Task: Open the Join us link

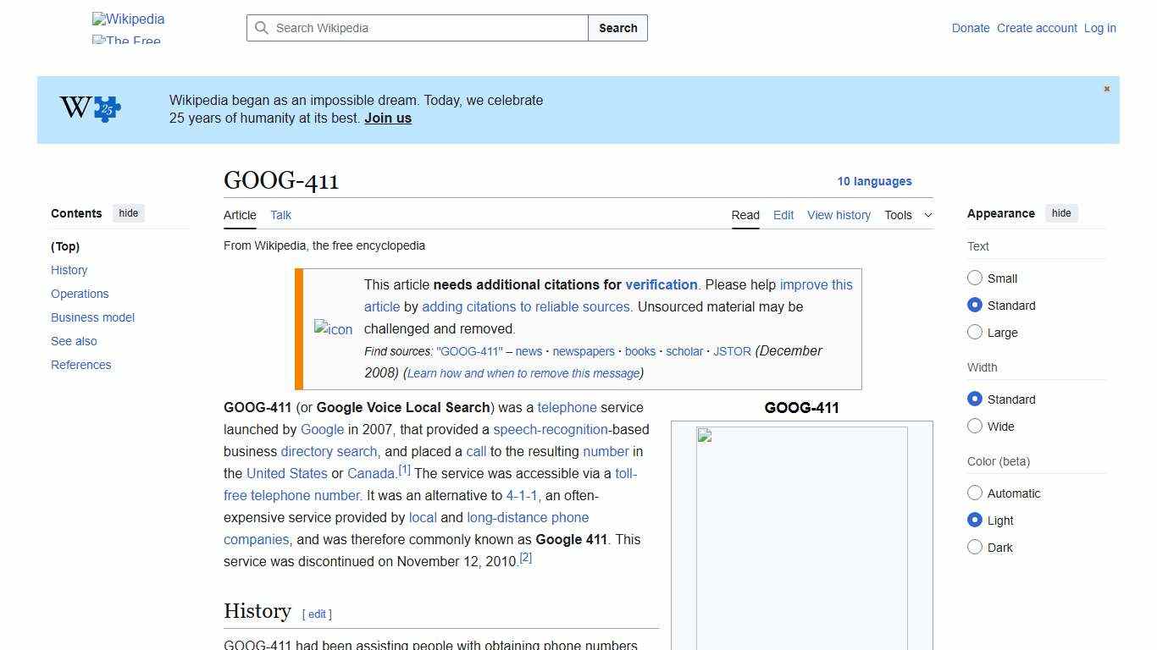Action: 387,118
